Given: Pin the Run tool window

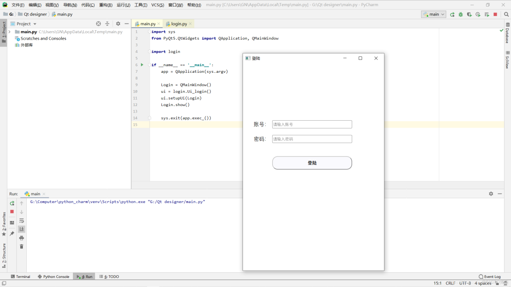Looking at the screenshot, I should pos(12,233).
